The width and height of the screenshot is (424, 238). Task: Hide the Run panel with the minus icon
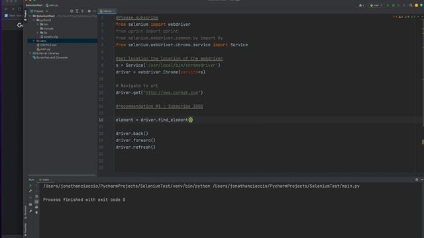coord(422,179)
